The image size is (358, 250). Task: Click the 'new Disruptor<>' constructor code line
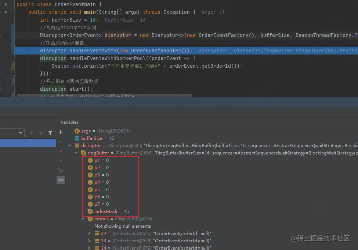(199, 35)
